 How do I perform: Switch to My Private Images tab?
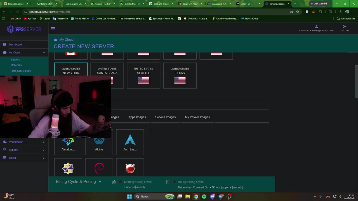[x=197, y=117]
